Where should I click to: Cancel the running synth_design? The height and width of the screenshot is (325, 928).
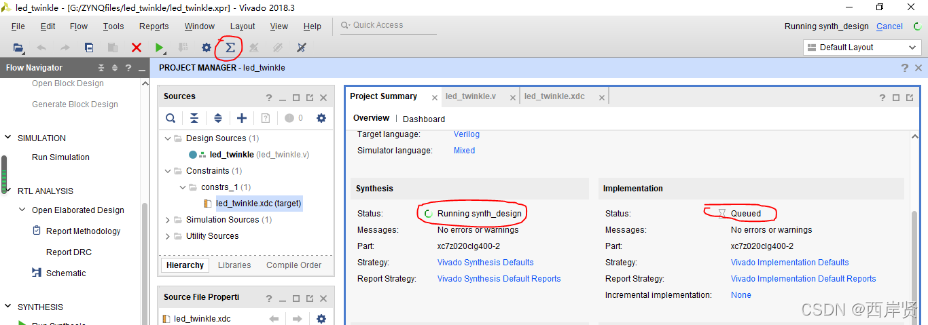tap(889, 26)
